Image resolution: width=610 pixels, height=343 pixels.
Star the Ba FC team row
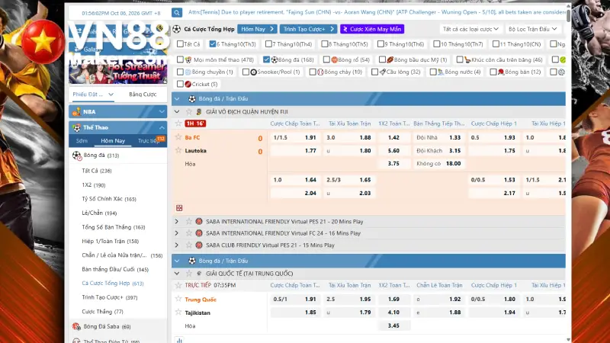coord(178,137)
